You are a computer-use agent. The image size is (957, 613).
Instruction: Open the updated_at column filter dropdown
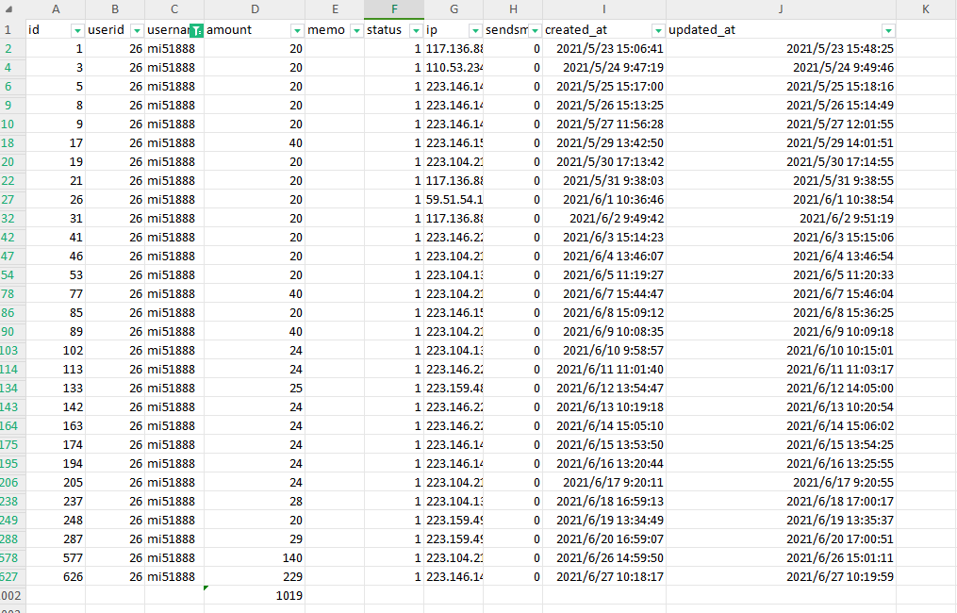pos(888,30)
